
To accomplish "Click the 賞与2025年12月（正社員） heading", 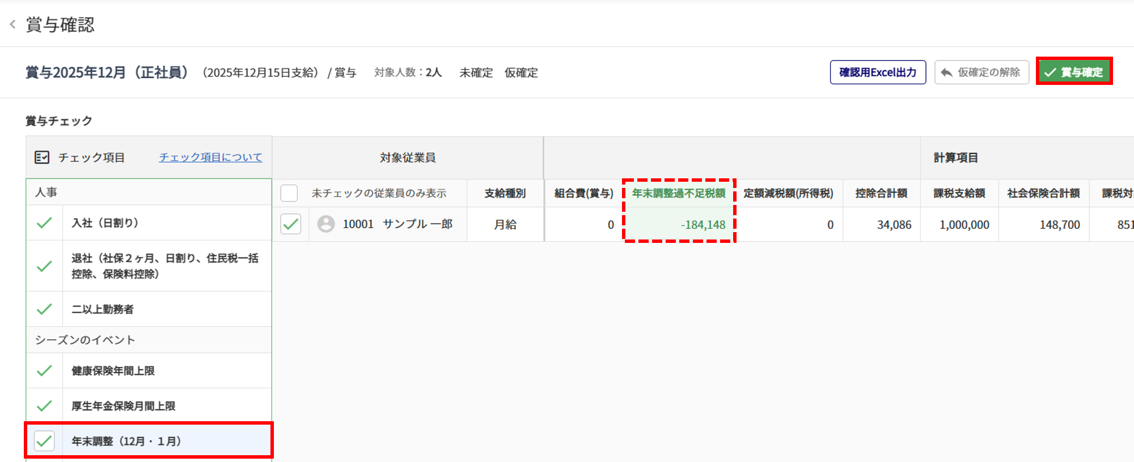I will pyautogui.click(x=107, y=72).
